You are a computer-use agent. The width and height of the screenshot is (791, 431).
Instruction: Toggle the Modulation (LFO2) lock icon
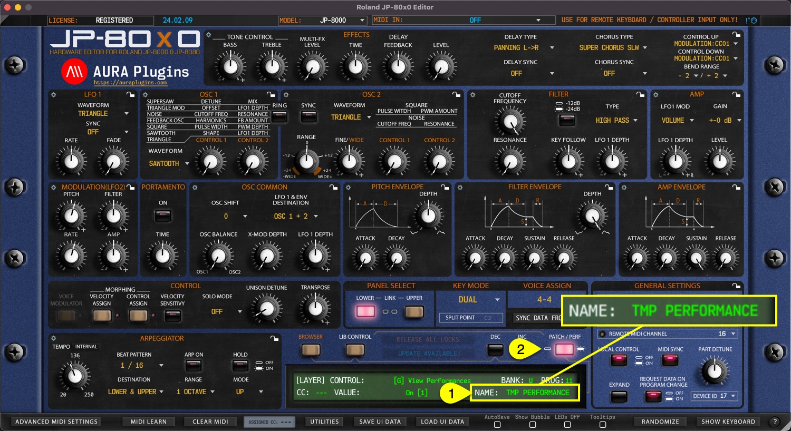(x=130, y=187)
